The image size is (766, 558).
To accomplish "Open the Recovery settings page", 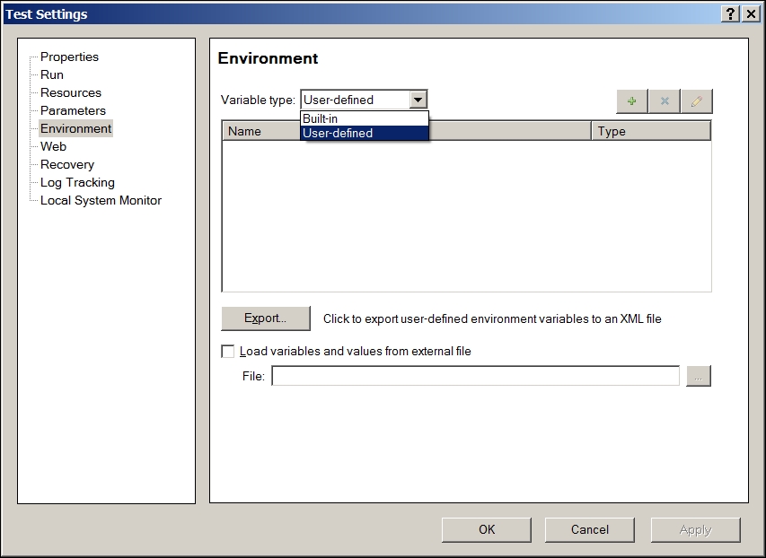I will pyautogui.click(x=67, y=164).
